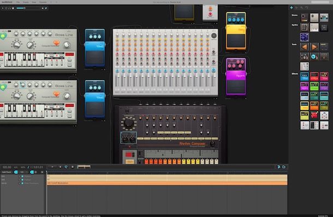Select the dark third synth in the Synths palette
The height and width of the screenshot is (217, 333).
(x=324, y=27)
